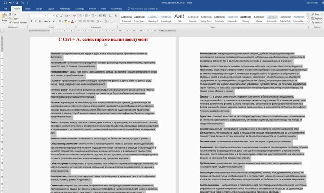This screenshot has height=193, width=324.
Task: Open the Select dropdown in Editing
Action: [317, 22]
